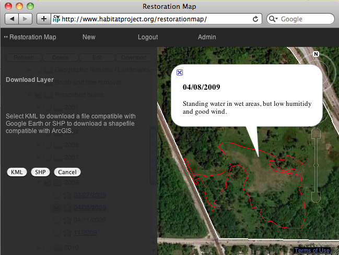Image resolution: width=339 pixels, height=255 pixels.
Task: Toggle the 11/2009 layer checkbox
Action: [x=57, y=233]
